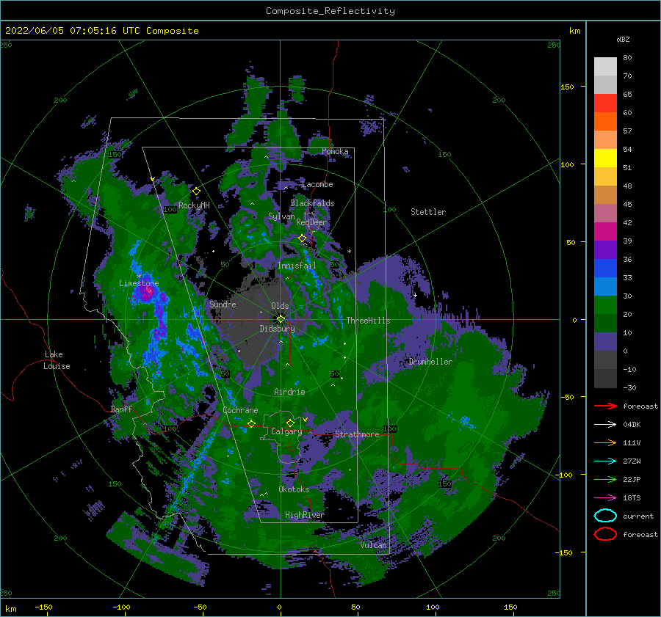Image resolution: width=661 pixels, height=617 pixels.
Task: Click the Didsbury town label
Action: [x=277, y=329]
